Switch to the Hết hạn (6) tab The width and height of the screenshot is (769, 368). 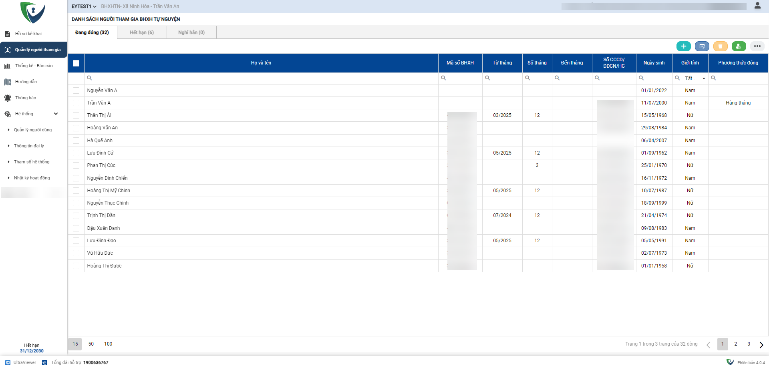tap(142, 32)
